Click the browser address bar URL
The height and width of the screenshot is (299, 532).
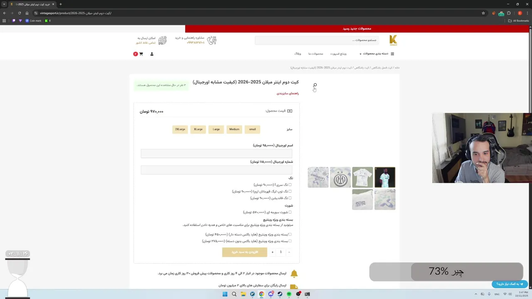coord(76,13)
